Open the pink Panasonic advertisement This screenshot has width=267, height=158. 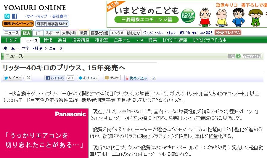44,133
